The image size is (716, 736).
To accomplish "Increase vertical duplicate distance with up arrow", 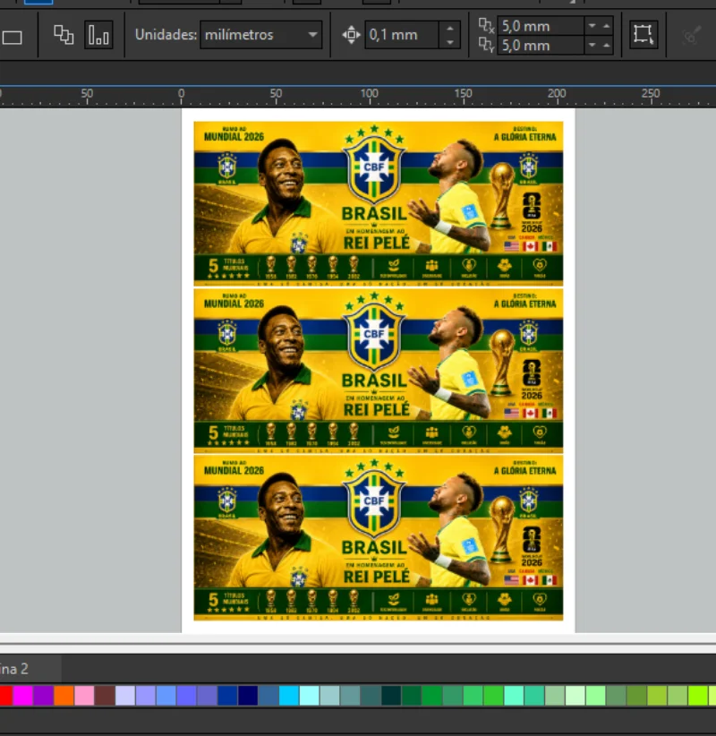I will click(607, 45).
